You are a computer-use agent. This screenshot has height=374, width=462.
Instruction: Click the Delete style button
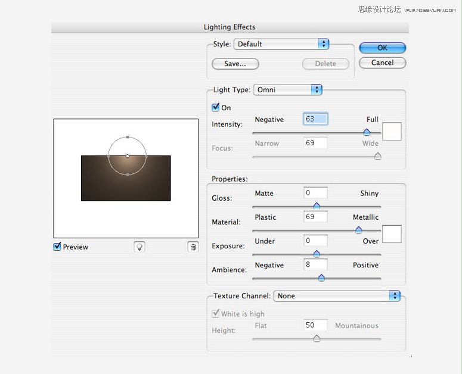(325, 64)
